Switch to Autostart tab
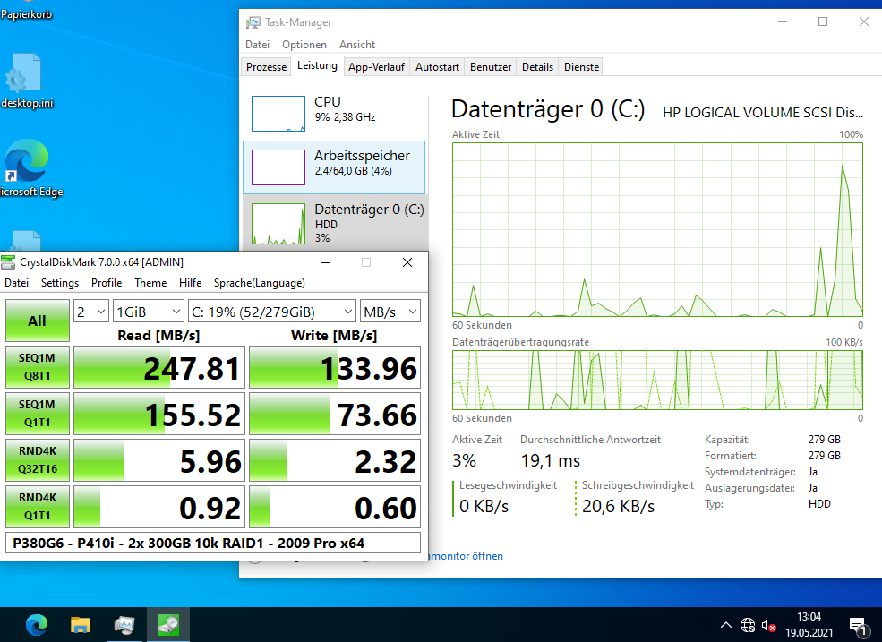 (437, 67)
